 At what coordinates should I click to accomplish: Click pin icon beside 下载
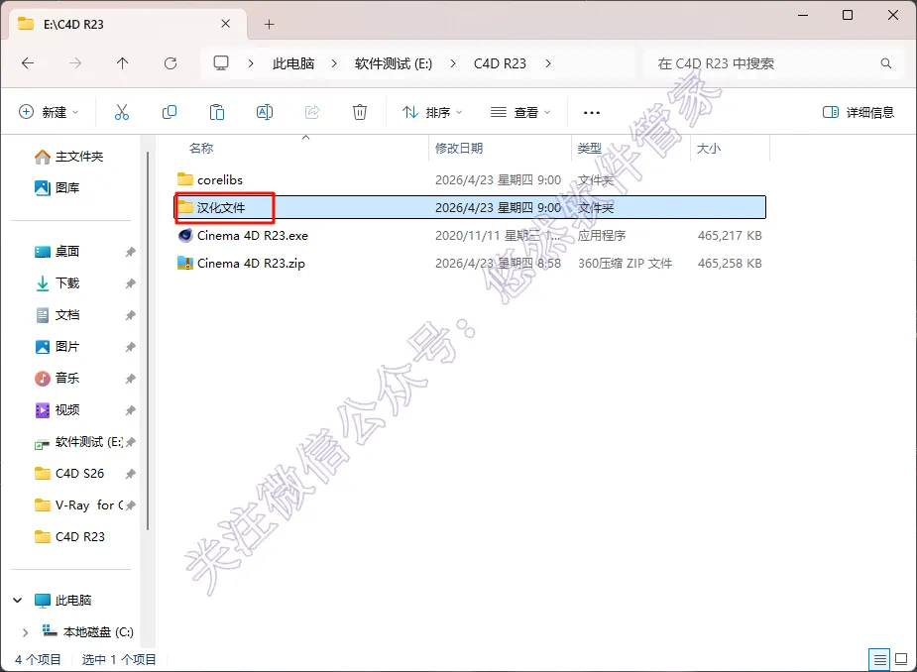130,283
